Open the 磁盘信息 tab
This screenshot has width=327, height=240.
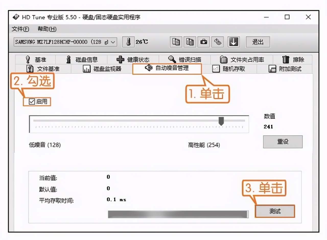click(x=81, y=60)
